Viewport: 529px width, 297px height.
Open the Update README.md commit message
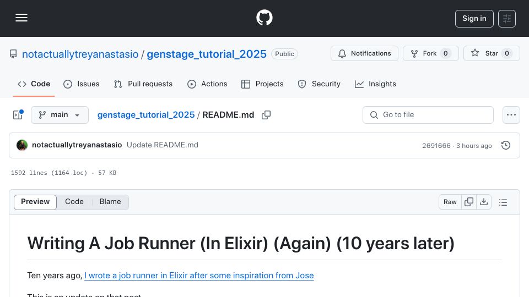[x=162, y=145]
